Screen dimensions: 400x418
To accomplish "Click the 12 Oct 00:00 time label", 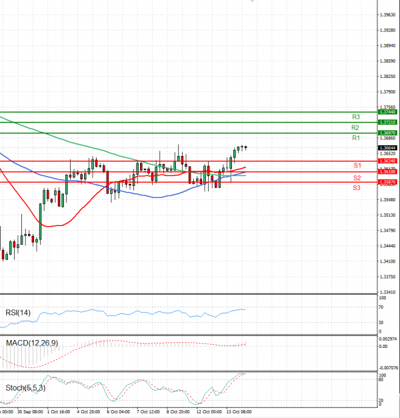I will 209,411.
